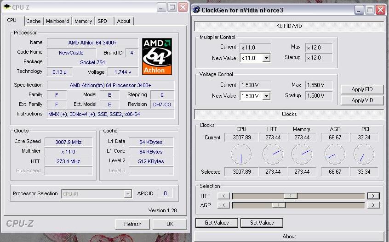Click the Core Speed 3007.9 MHz field

click(x=69, y=142)
